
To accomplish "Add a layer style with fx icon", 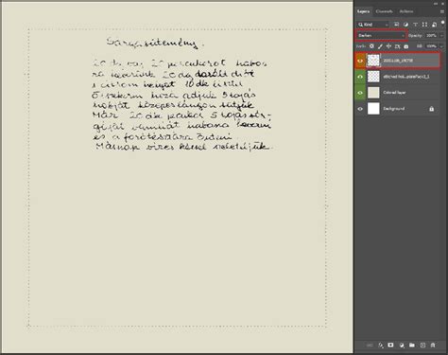I will click(381, 346).
